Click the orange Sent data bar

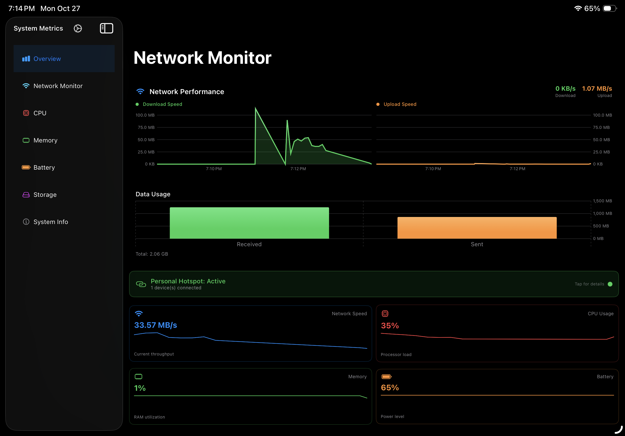click(477, 228)
